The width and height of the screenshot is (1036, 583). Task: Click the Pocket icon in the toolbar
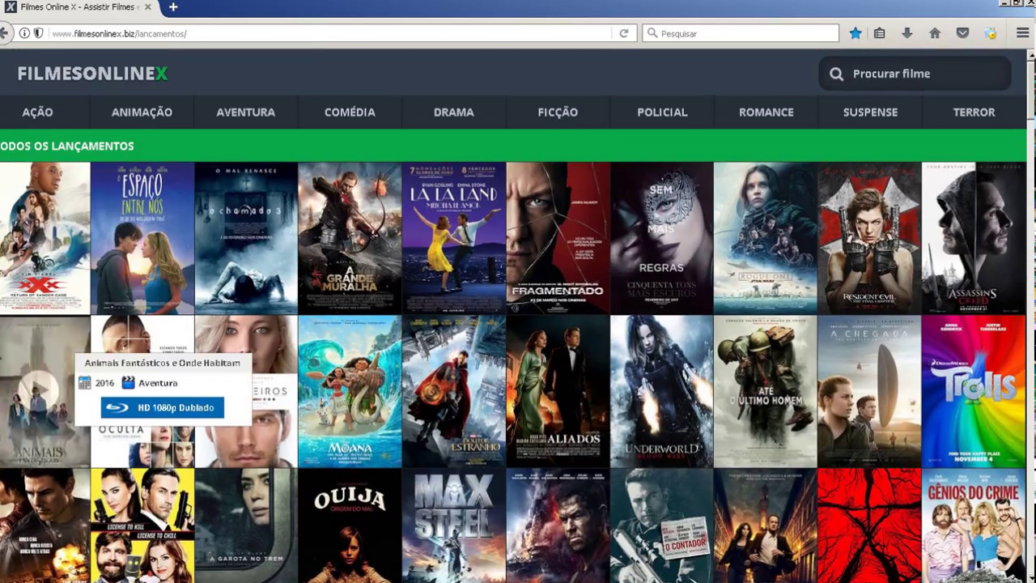(962, 33)
